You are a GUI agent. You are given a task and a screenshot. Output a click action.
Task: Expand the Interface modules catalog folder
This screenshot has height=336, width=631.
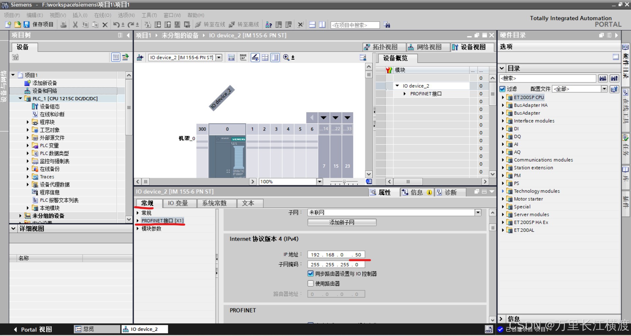point(503,121)
